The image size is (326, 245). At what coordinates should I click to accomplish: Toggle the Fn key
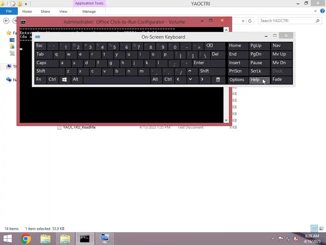pyautogui.click(x=40, y=80)
